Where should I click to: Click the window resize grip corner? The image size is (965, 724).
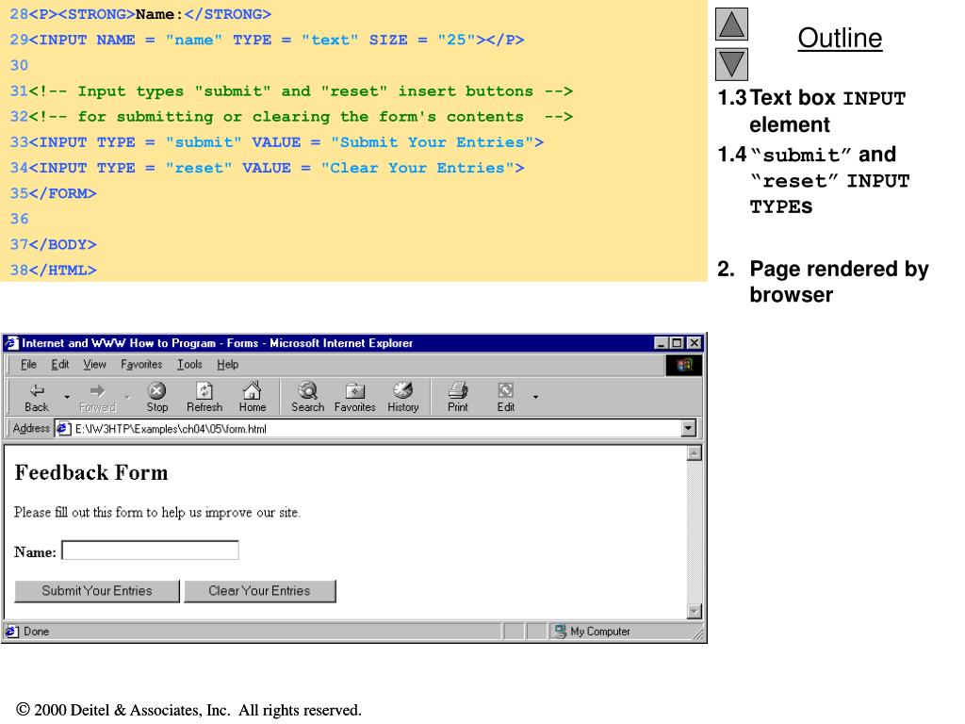click(x=698, y=634)
